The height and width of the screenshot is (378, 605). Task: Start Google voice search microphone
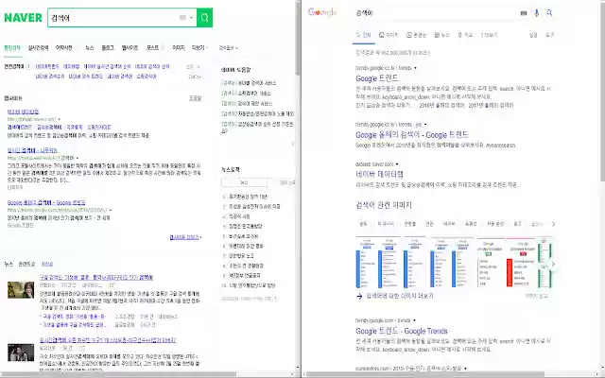coord(536,13)
